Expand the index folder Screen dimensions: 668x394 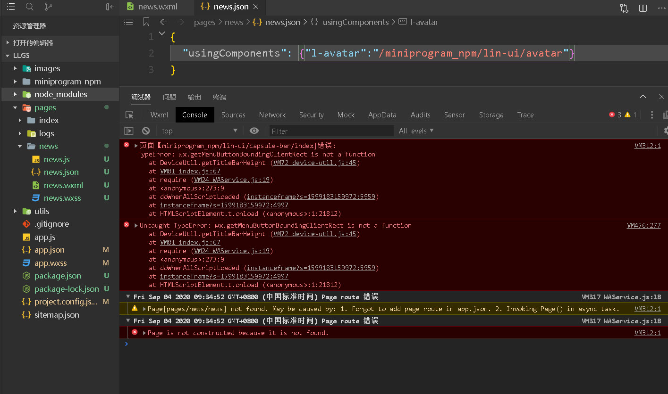(20, 120)
